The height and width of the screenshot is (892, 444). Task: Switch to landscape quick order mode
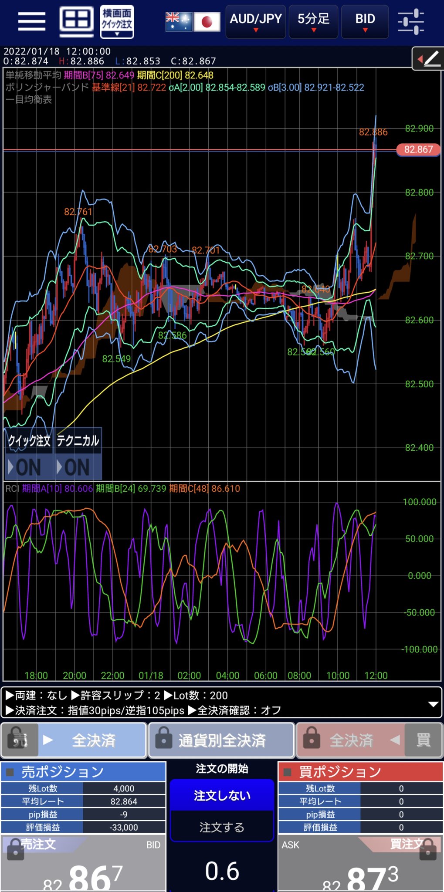(117, 22)
